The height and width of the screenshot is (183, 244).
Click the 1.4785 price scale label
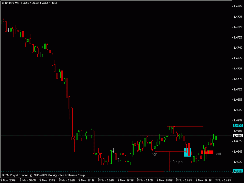[238, 6]
